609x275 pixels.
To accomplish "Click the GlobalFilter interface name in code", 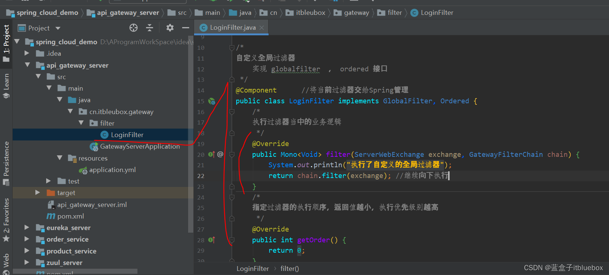I will (x=407, y=101).
